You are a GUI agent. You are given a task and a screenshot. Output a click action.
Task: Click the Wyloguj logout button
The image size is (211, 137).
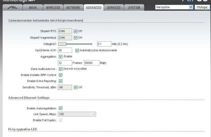pyautogui.click(x=202, y=7)
